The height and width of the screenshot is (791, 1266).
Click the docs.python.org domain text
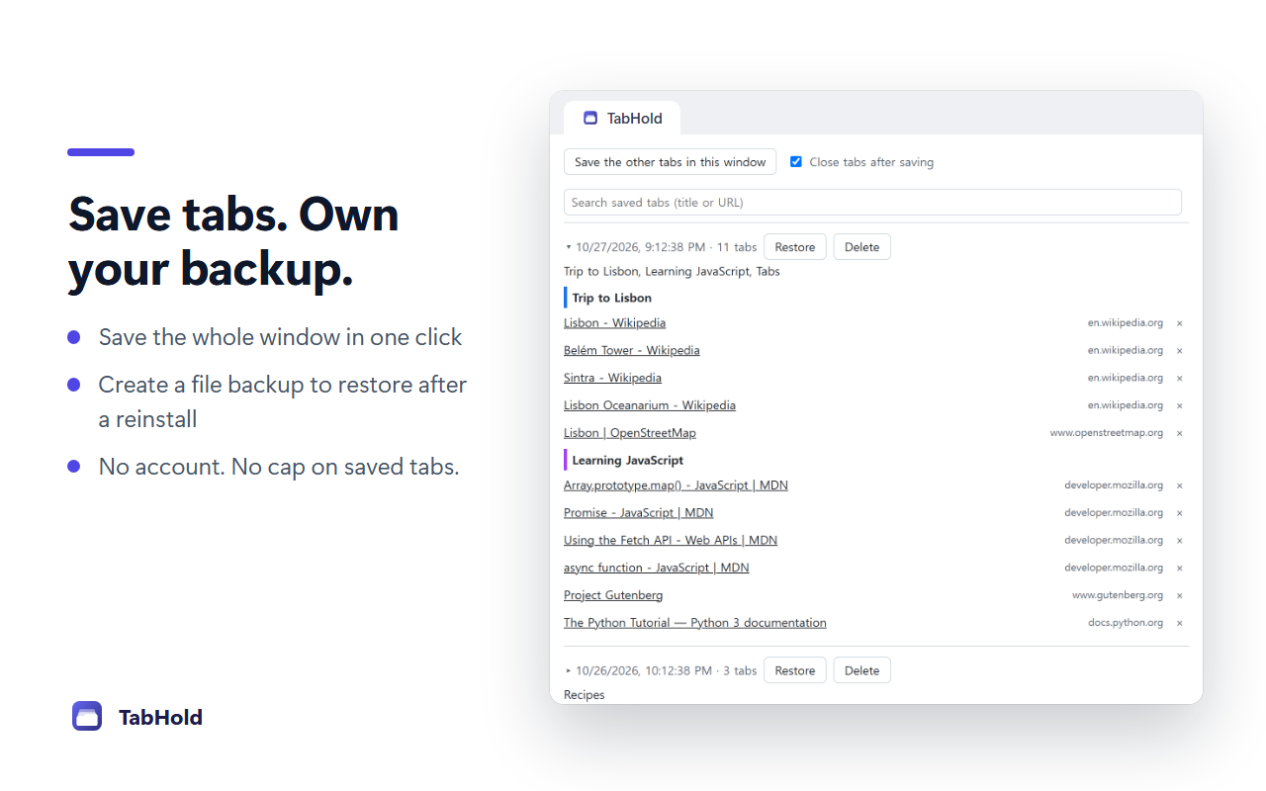pyautogui.click(x=1126, y=623)
